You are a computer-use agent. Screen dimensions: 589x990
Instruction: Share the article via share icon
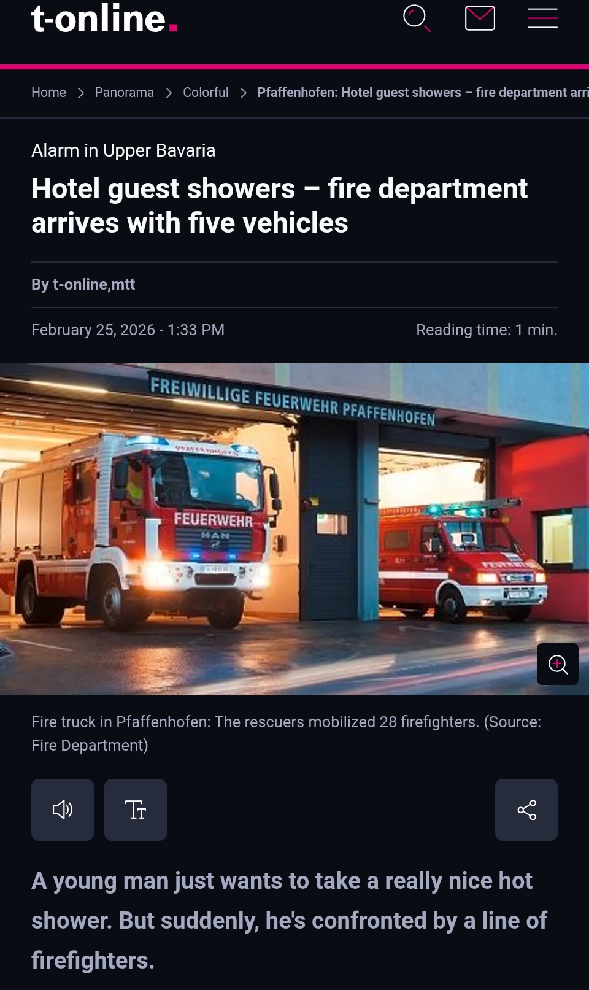tap(526, 810)
